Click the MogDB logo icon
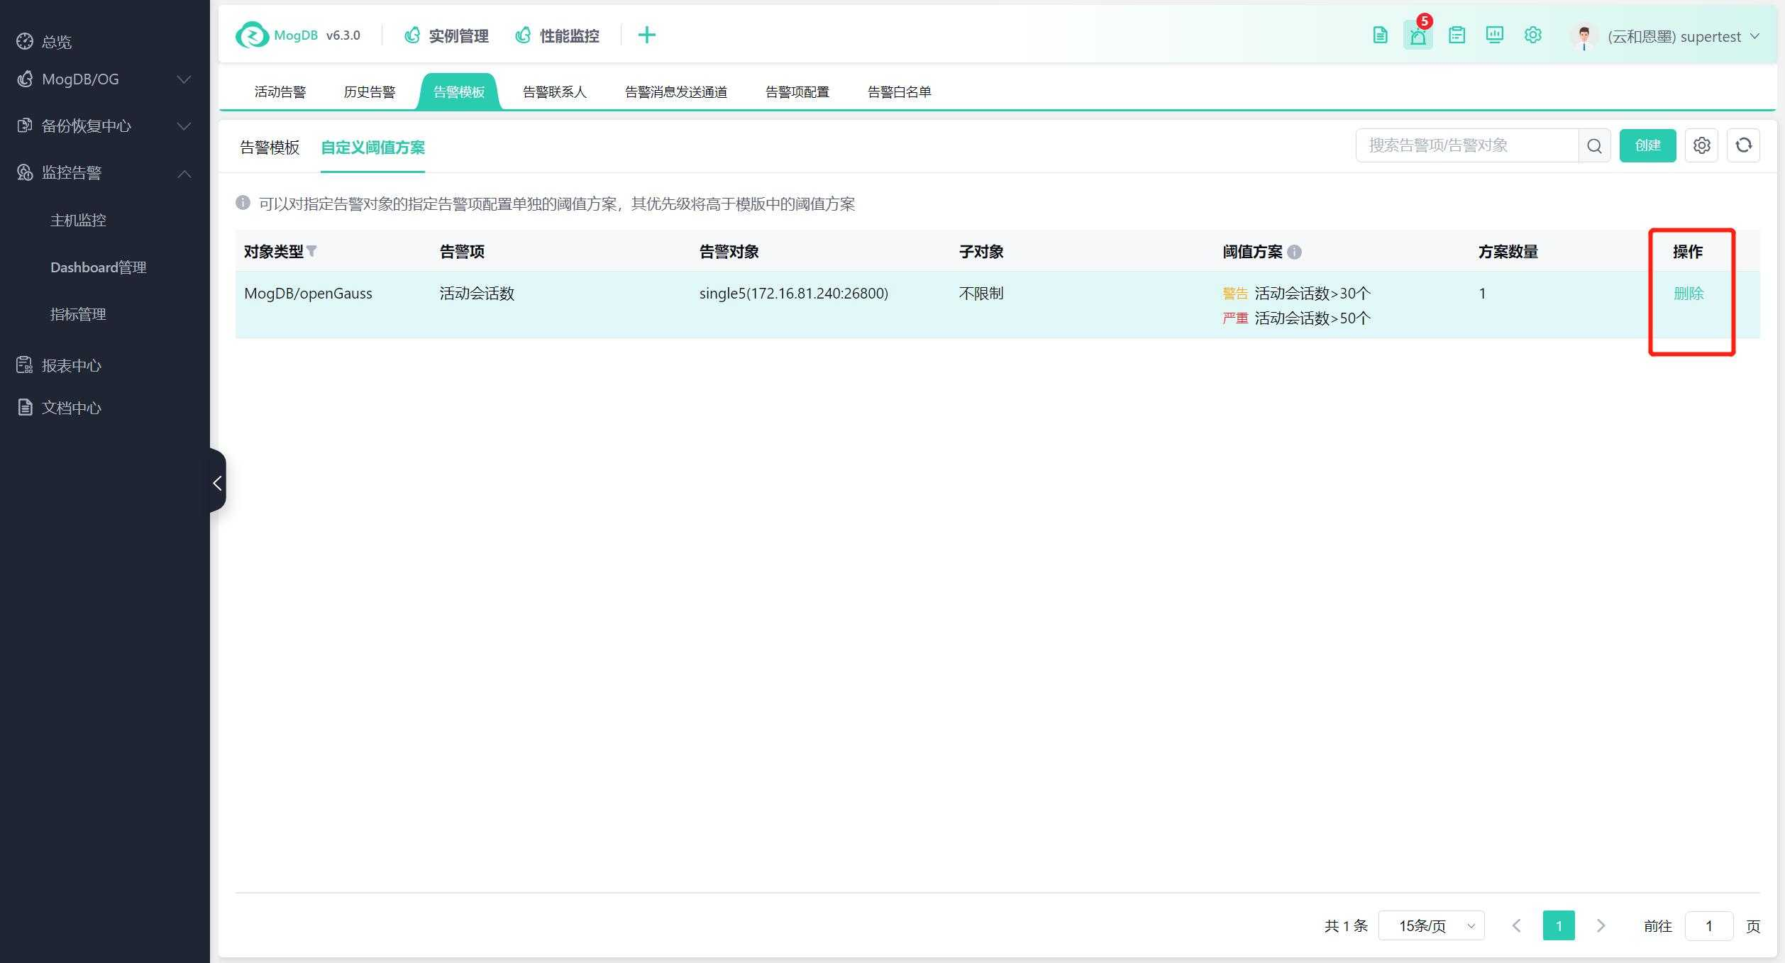1785x963 pixels. pos(252,35)
